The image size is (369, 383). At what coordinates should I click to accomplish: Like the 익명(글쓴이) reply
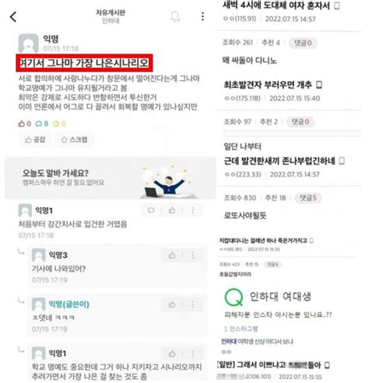pos(172,305)
